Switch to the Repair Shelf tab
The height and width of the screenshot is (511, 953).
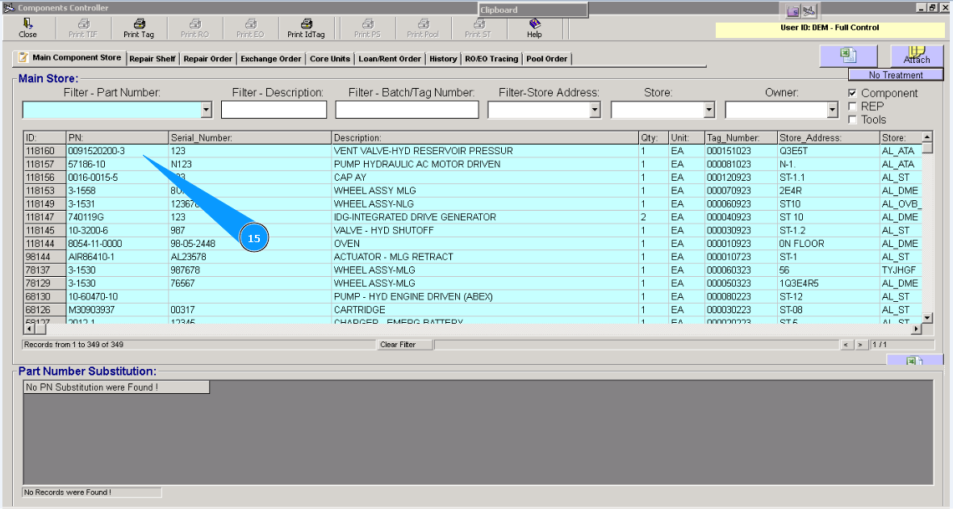pyautogui.click(x=153, y=58)
